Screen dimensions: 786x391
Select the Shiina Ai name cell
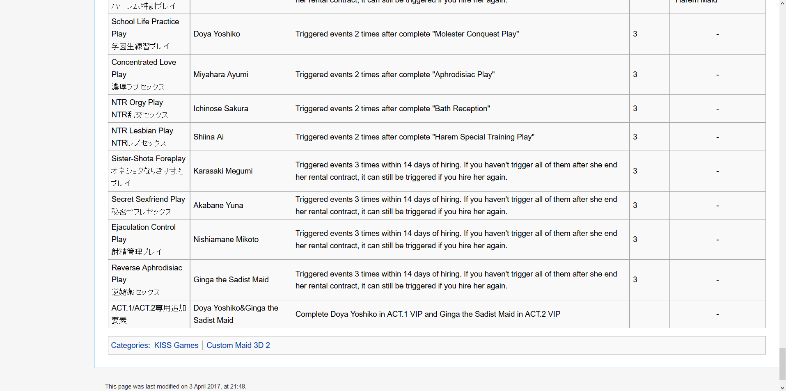tap(209, 137)
